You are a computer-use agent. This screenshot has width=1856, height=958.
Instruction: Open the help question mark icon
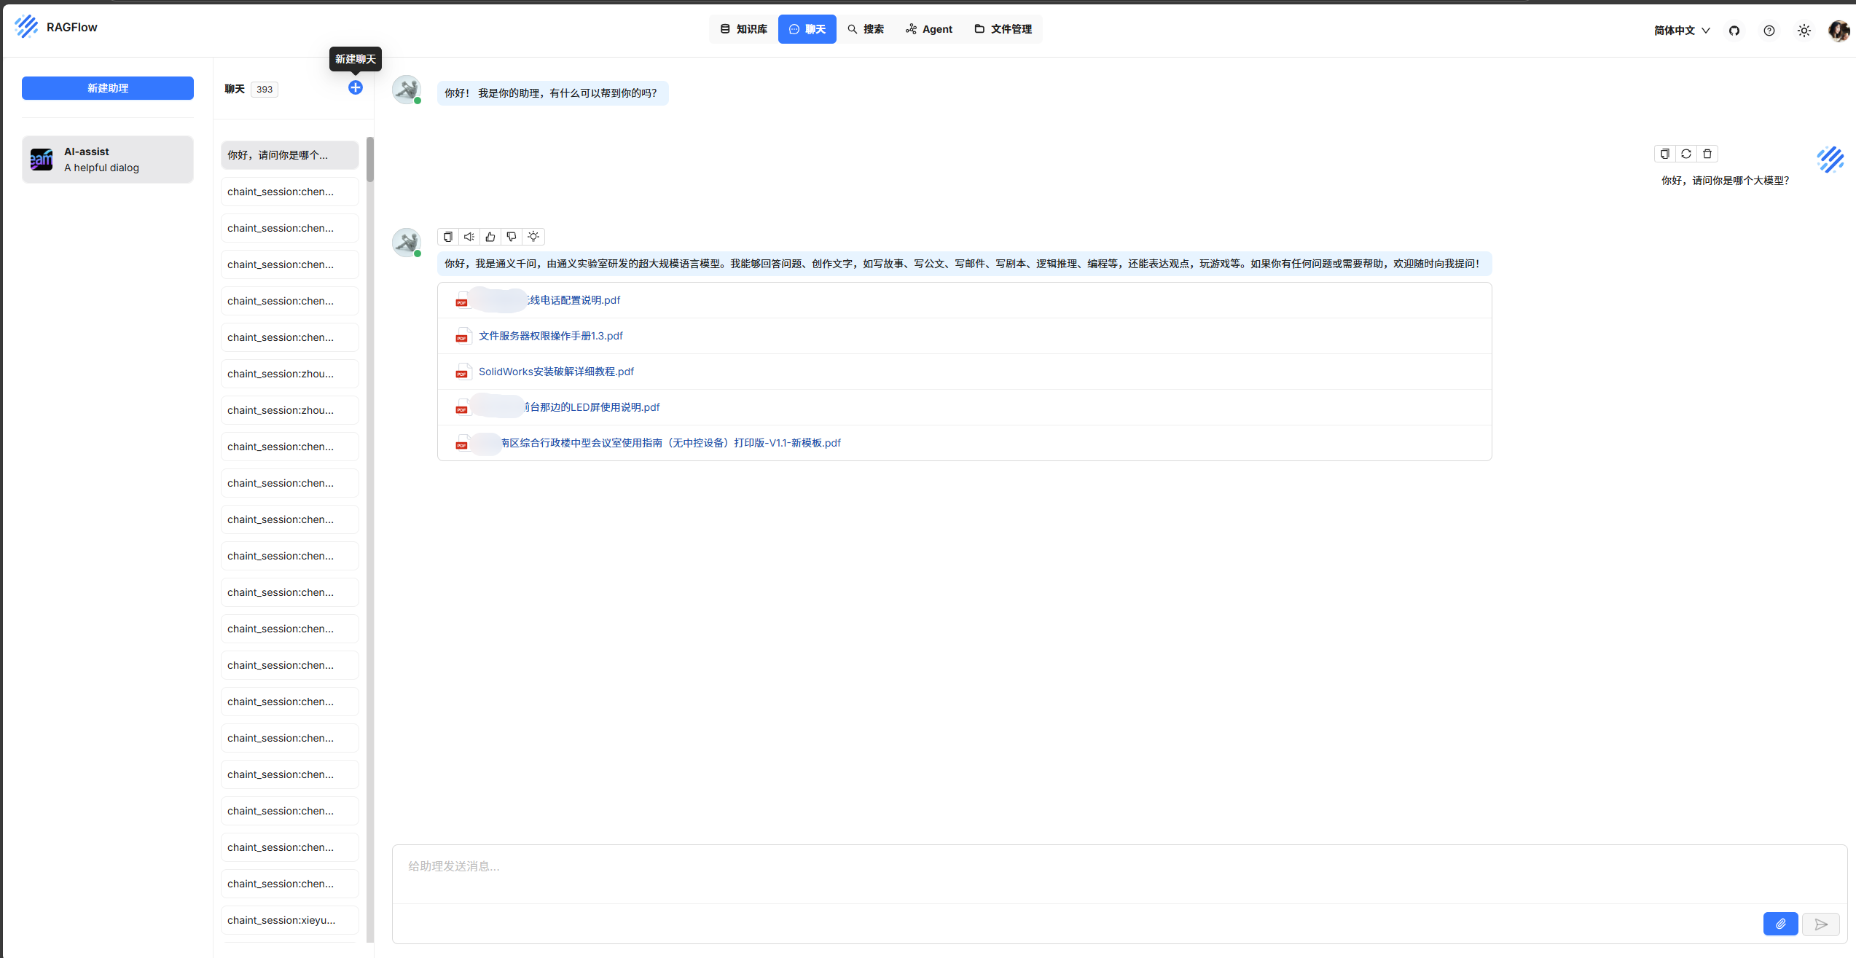1769,31
